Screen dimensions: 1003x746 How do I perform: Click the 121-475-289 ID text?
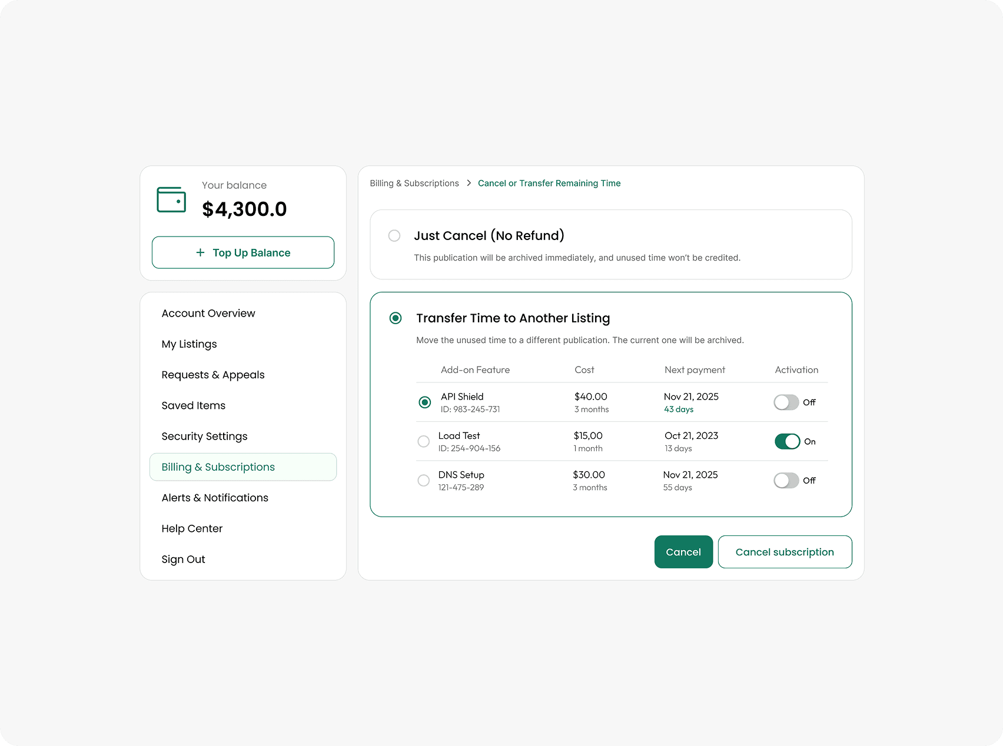[x=461, y=488]
